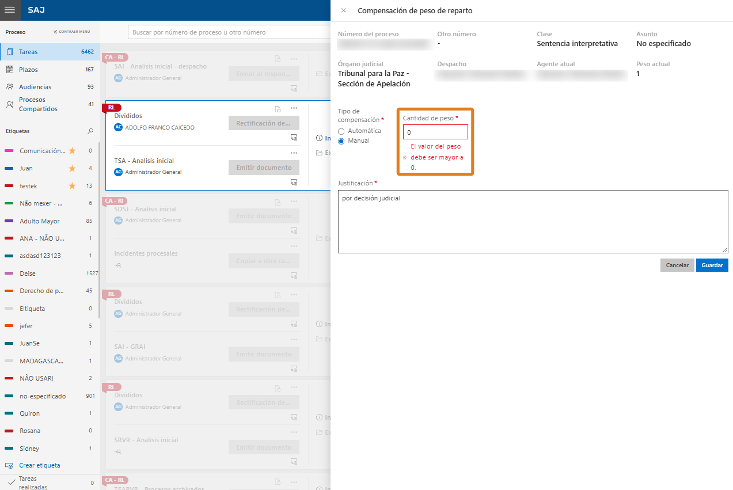The height and width of the screenshot is (490, 733).
Task: Click document-clock icon on the highlighted RL card
Action: [x=278, y=108]
